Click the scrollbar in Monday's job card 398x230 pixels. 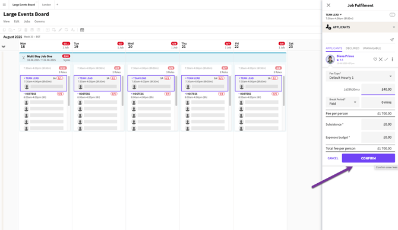click(x=68, y=91)
